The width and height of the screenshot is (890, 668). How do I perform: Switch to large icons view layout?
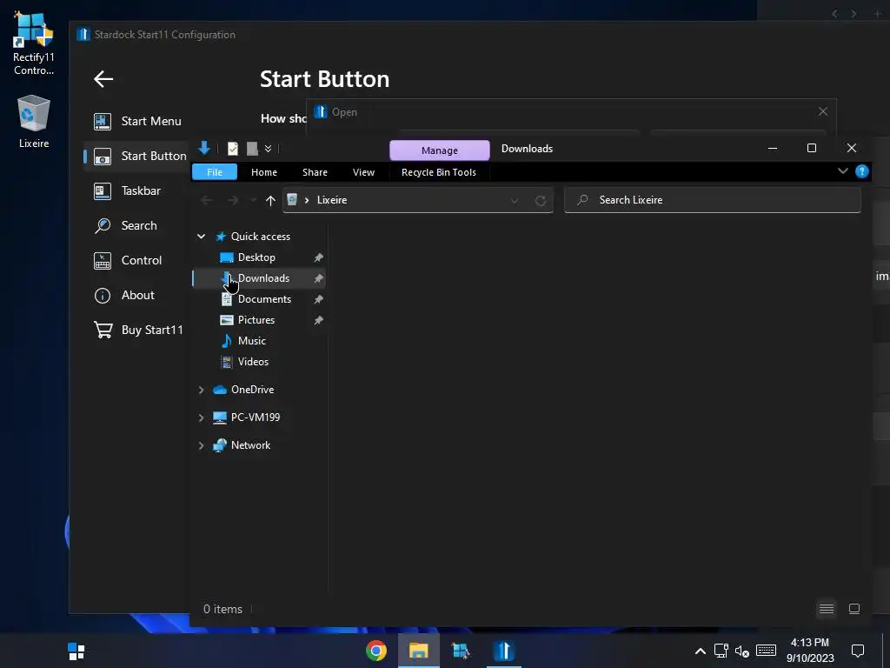coord(853,609)
